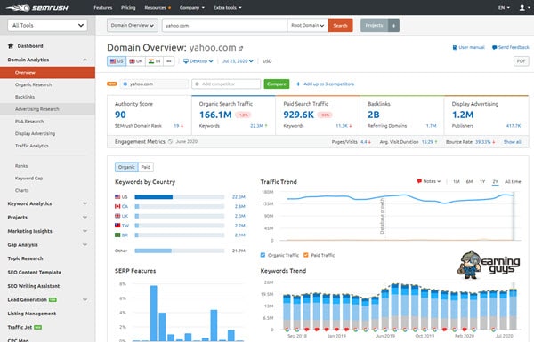Viewport: 534px width, 342px height.
Task: Select the 1M time range
Action: coord(457,181)
